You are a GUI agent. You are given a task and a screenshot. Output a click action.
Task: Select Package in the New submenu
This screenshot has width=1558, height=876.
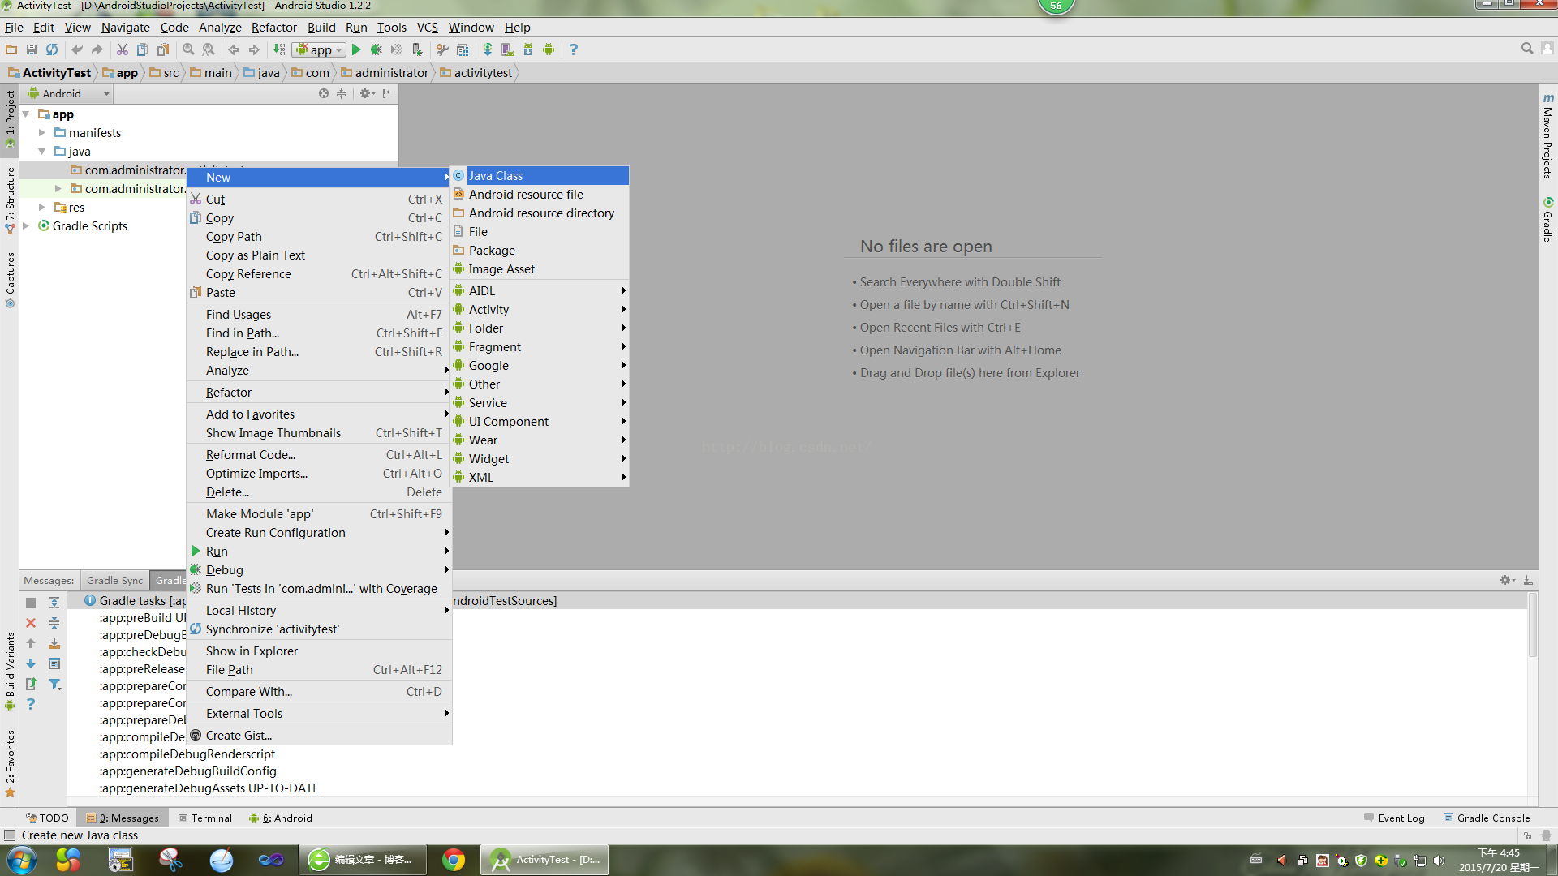point(540,251)
